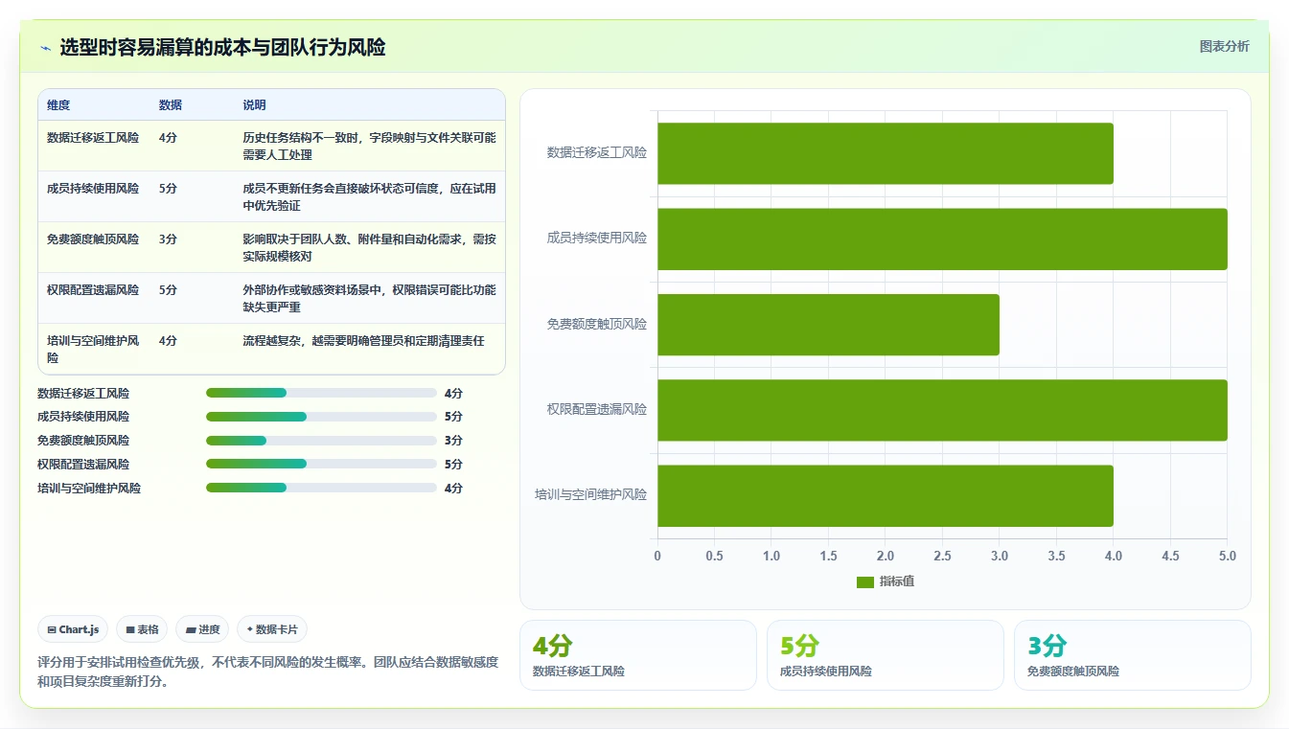Viewport: 1289px width, 729px height.
Task: Click the 数据卡片 tag
Action: [x=272, y=629]
